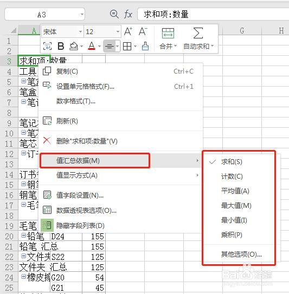The image size is (289, 294).
Task: Open the alignment dropdown arrow
Action: [117, 46]
